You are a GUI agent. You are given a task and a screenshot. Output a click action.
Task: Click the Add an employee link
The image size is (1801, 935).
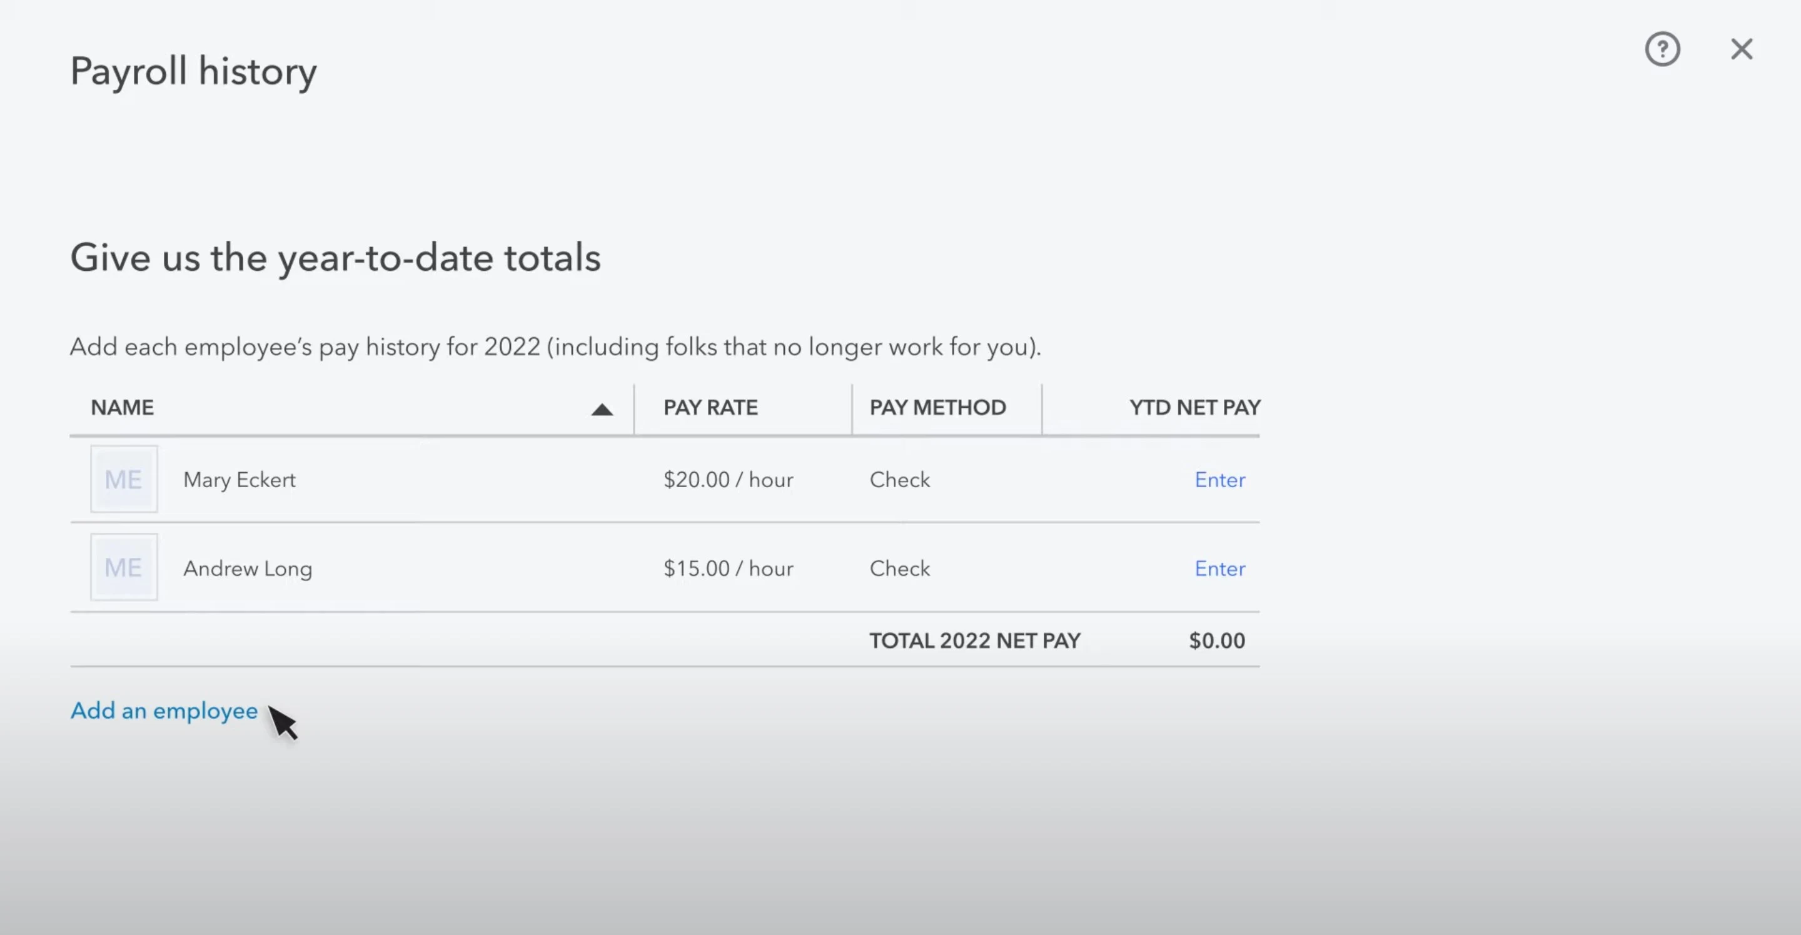pos(164,710)
